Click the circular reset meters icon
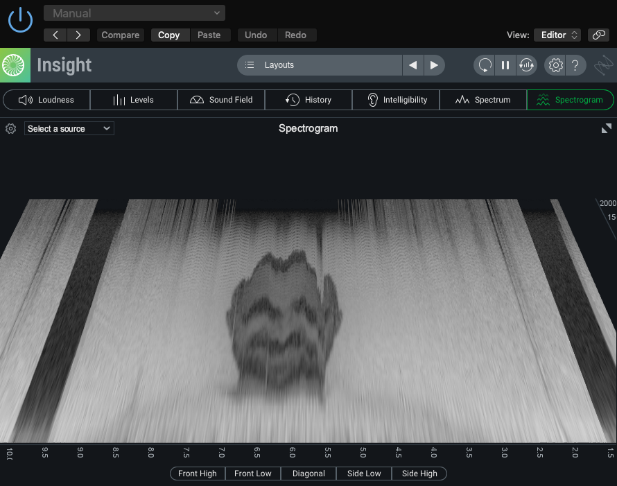Screen dimensions: 617x486 click(x=485, y=65)
